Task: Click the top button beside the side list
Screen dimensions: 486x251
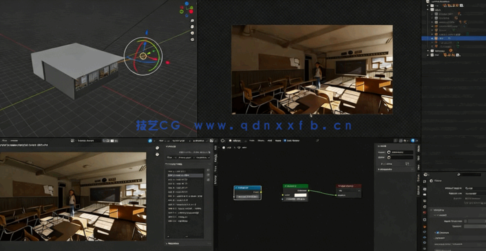Action: pyautogui.click(x=208, y=170)
